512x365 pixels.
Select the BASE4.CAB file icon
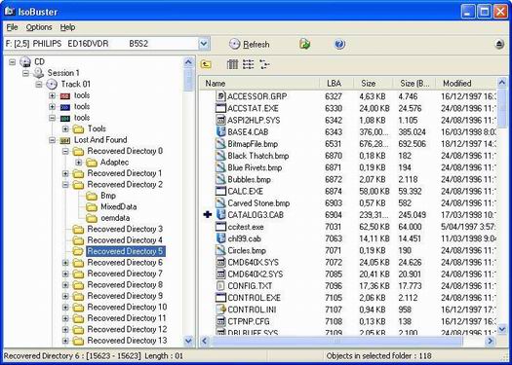(221, 132)
